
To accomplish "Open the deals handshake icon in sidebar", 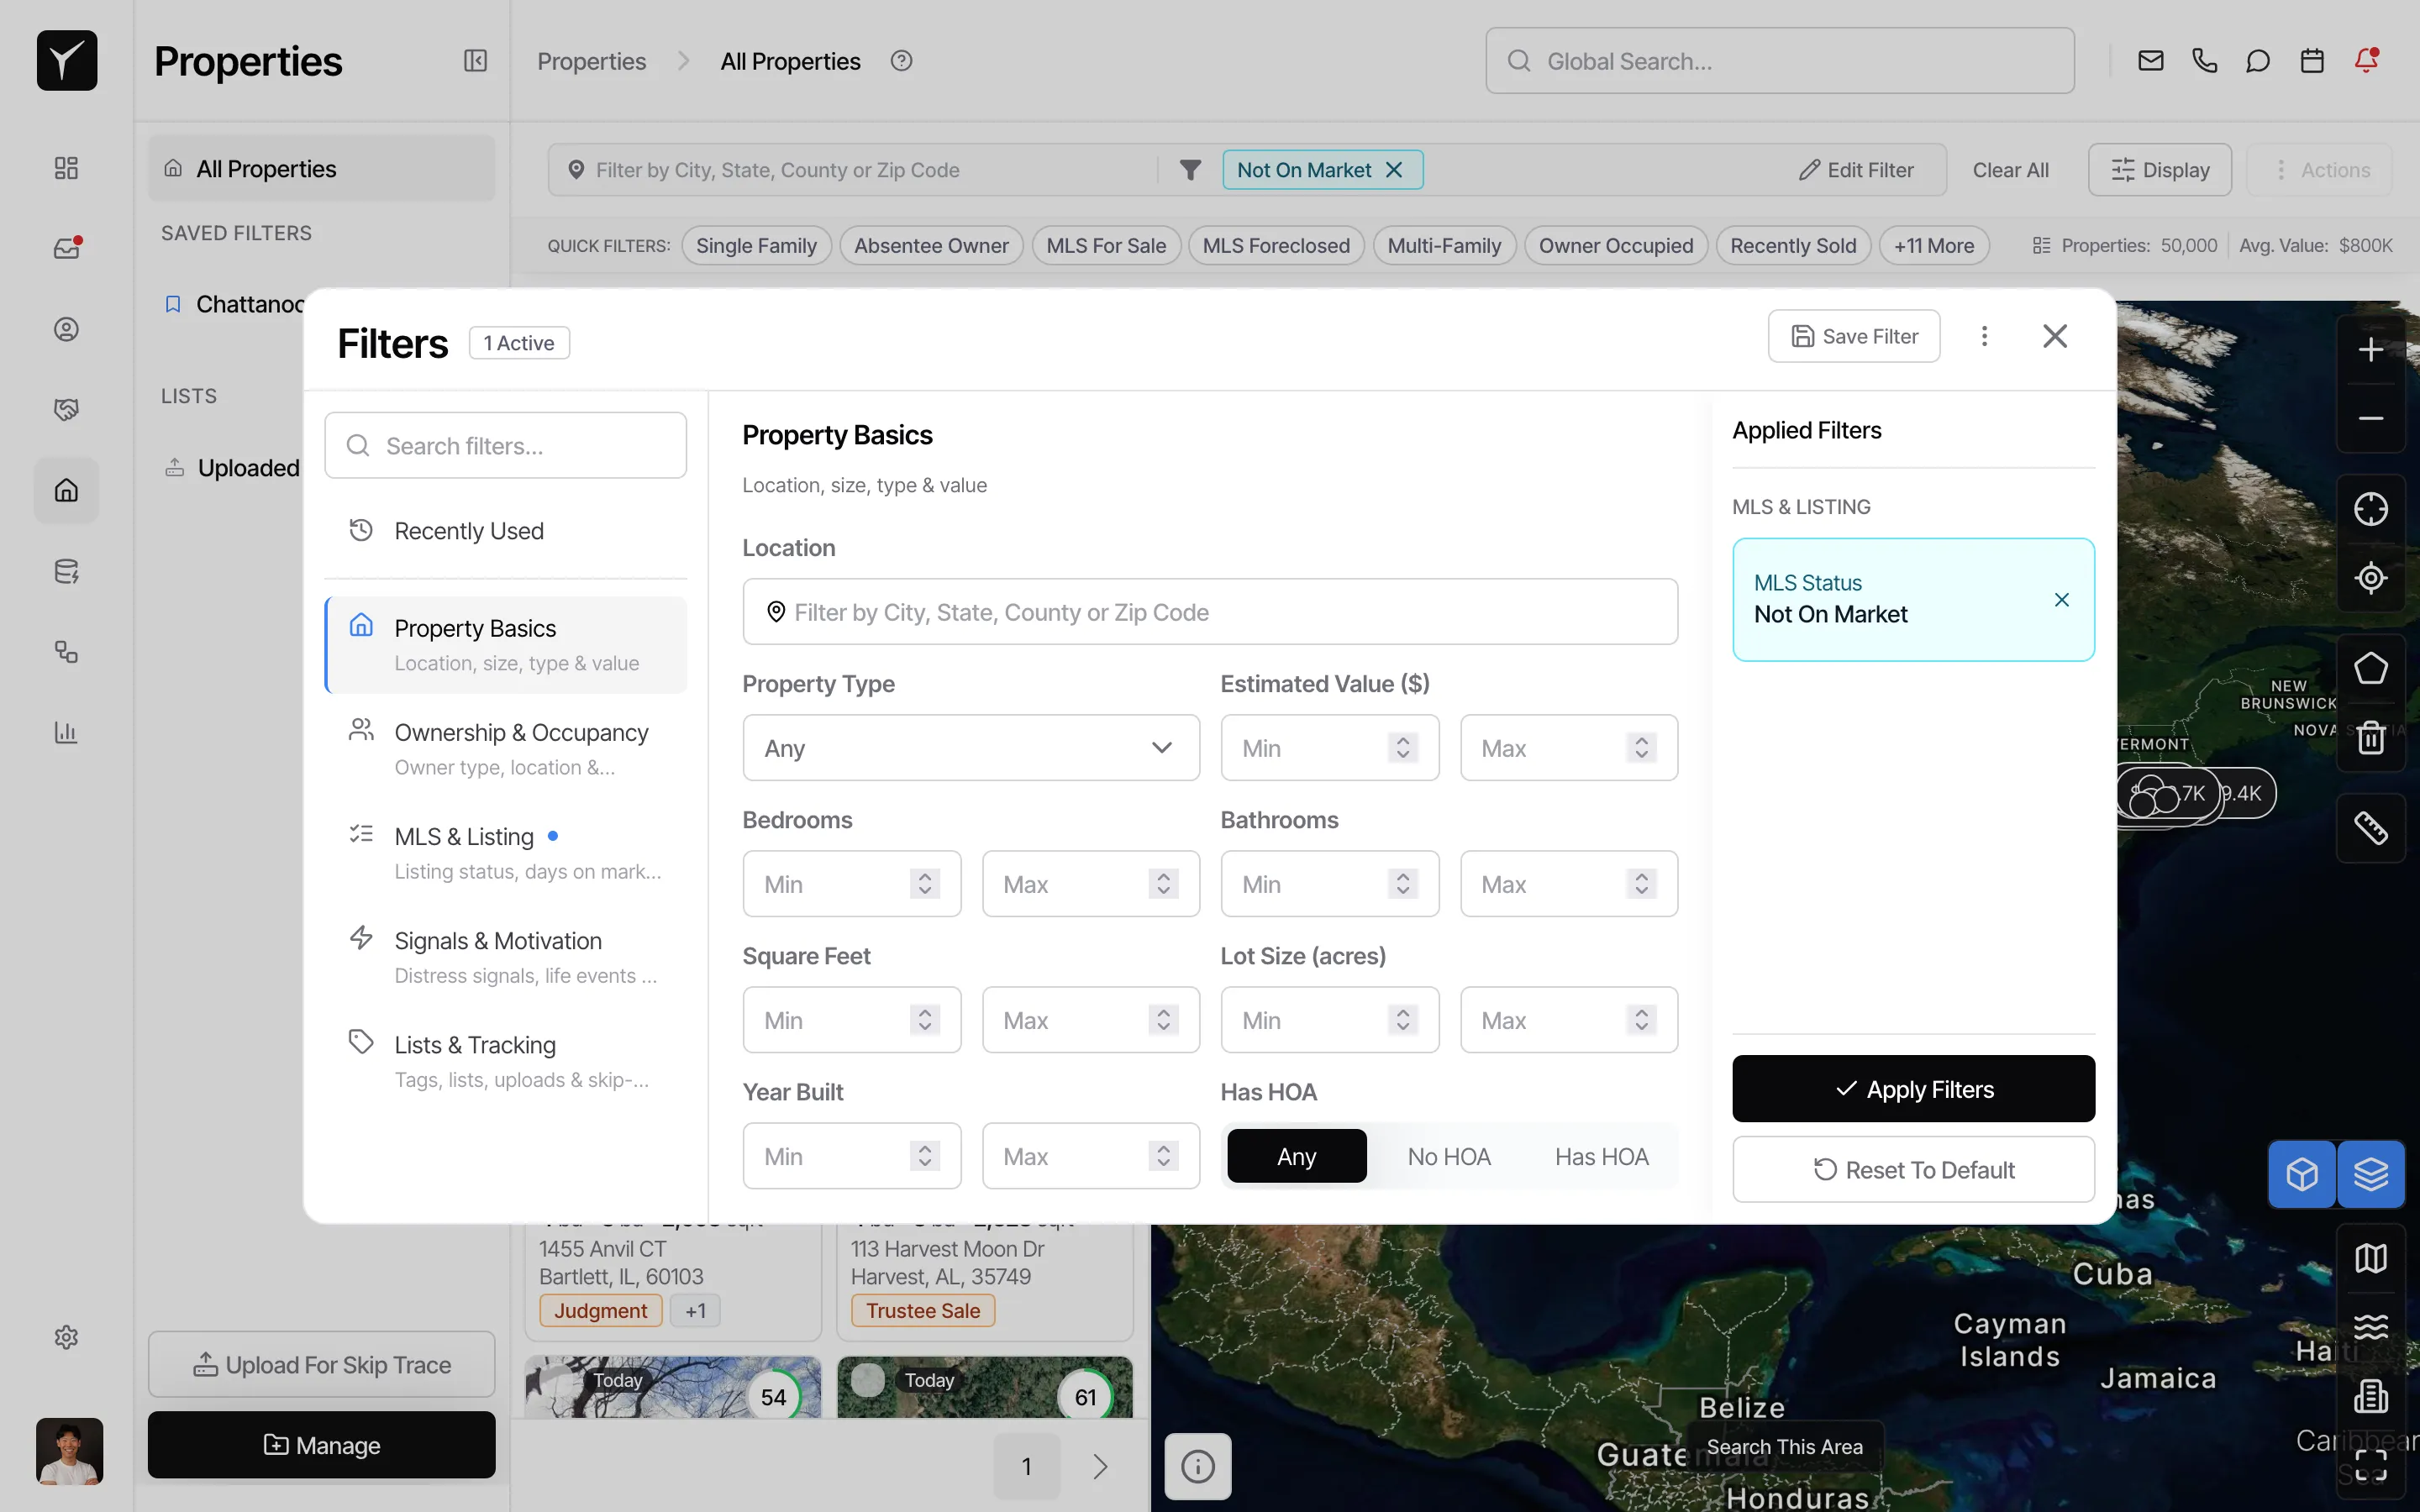I will 66,408.
